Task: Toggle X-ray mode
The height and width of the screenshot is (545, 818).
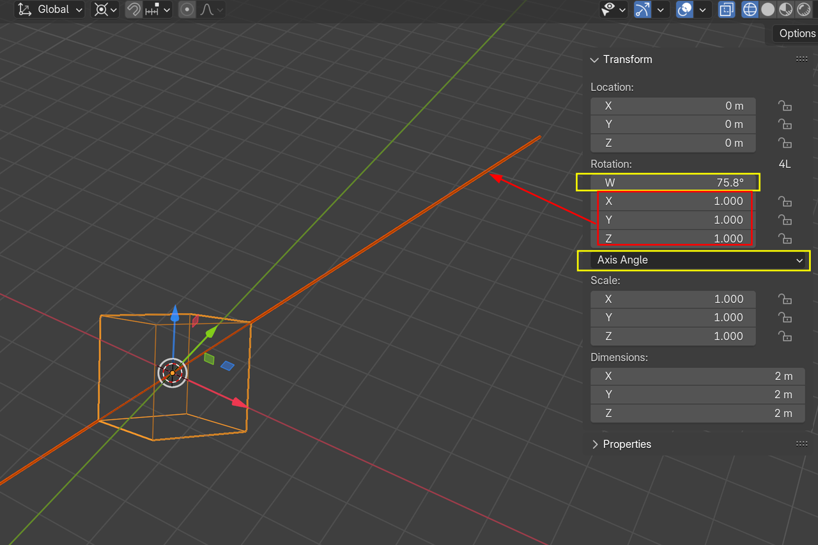Action: coord(727,10)
